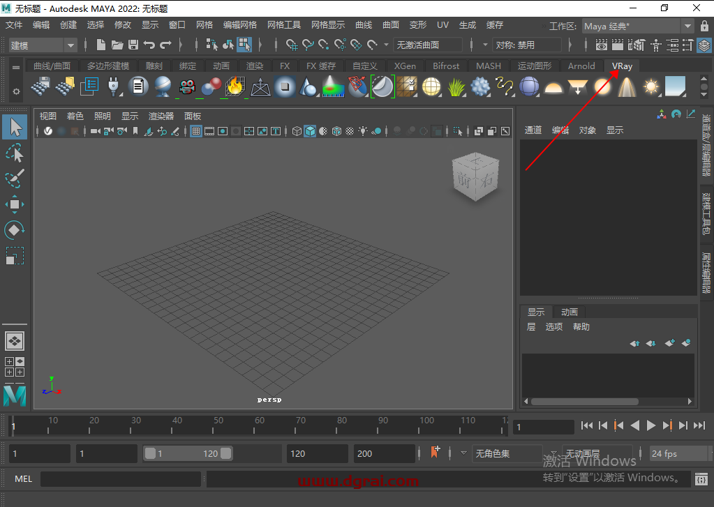Viewport: 714px width, 507px height.
Task: Switch to the VRay shelf tab
Action: [x=621, y=66]
